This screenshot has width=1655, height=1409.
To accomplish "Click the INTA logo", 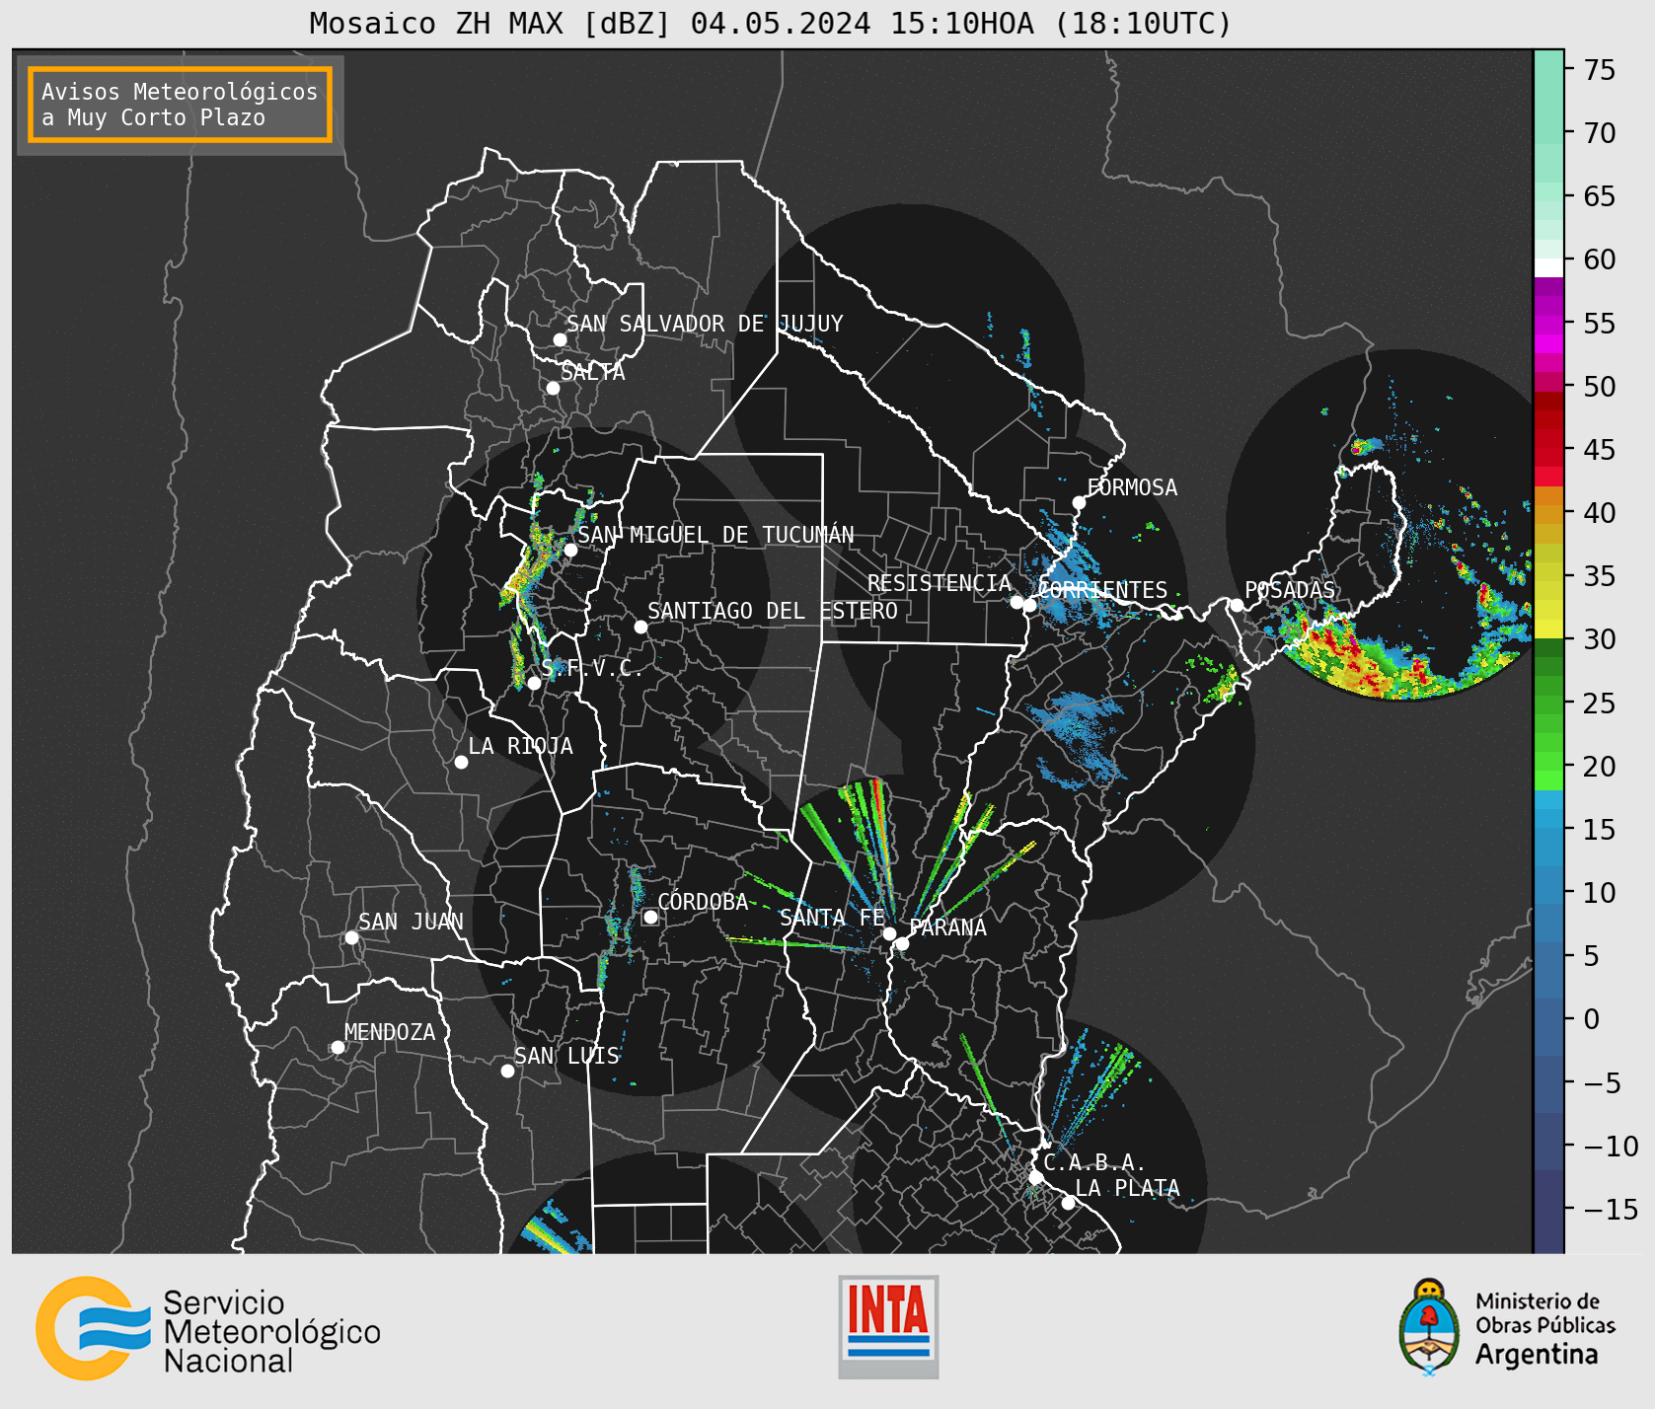I will coord(888,1327).
